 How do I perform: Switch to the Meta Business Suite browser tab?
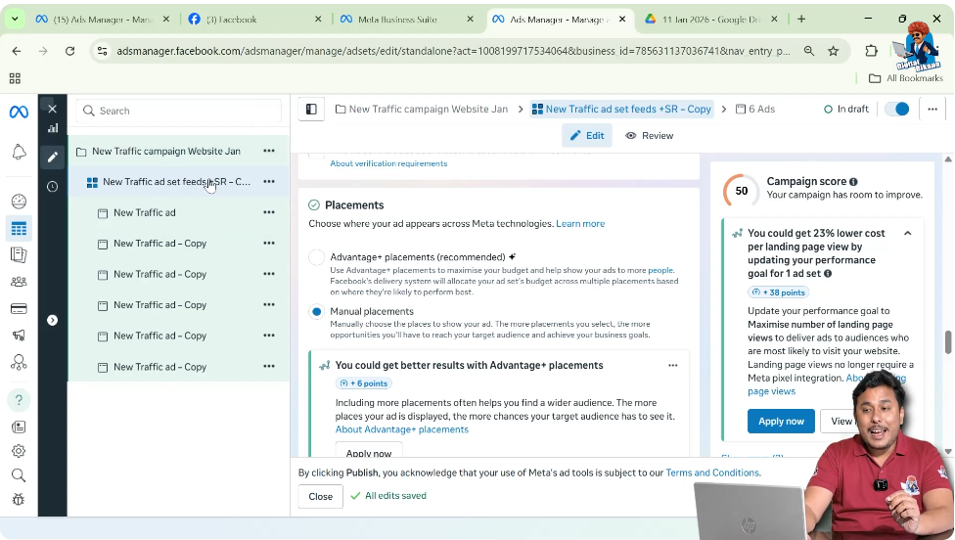point(405,19)
